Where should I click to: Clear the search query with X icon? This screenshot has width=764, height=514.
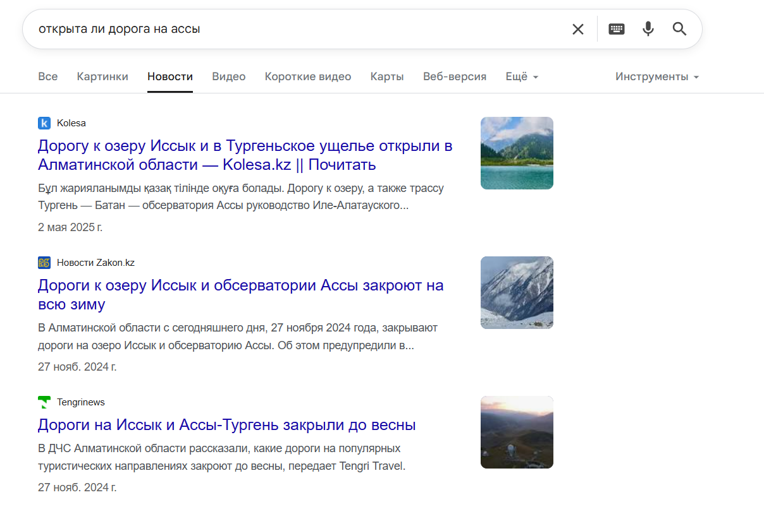pos(577,29)
